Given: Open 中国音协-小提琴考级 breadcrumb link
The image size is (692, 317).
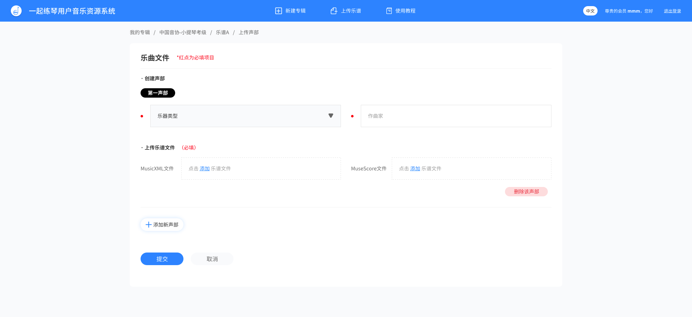Looking at the screenshot, I should point(183,32).
